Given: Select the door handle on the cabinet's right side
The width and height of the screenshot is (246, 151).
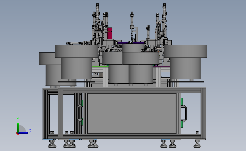Looking at the screenshot, I should pos(184,113).
